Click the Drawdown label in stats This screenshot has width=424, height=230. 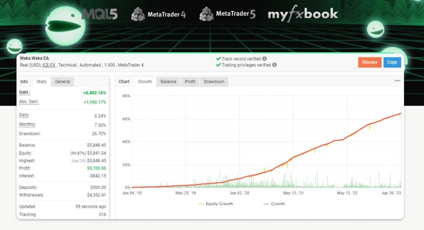30,134
